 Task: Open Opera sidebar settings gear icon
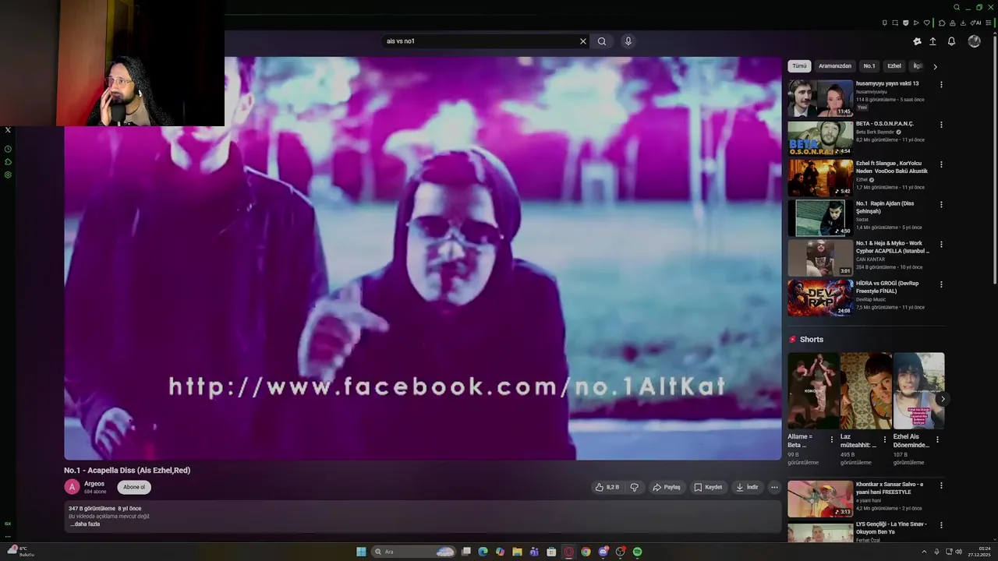click(x=8, y=175)
